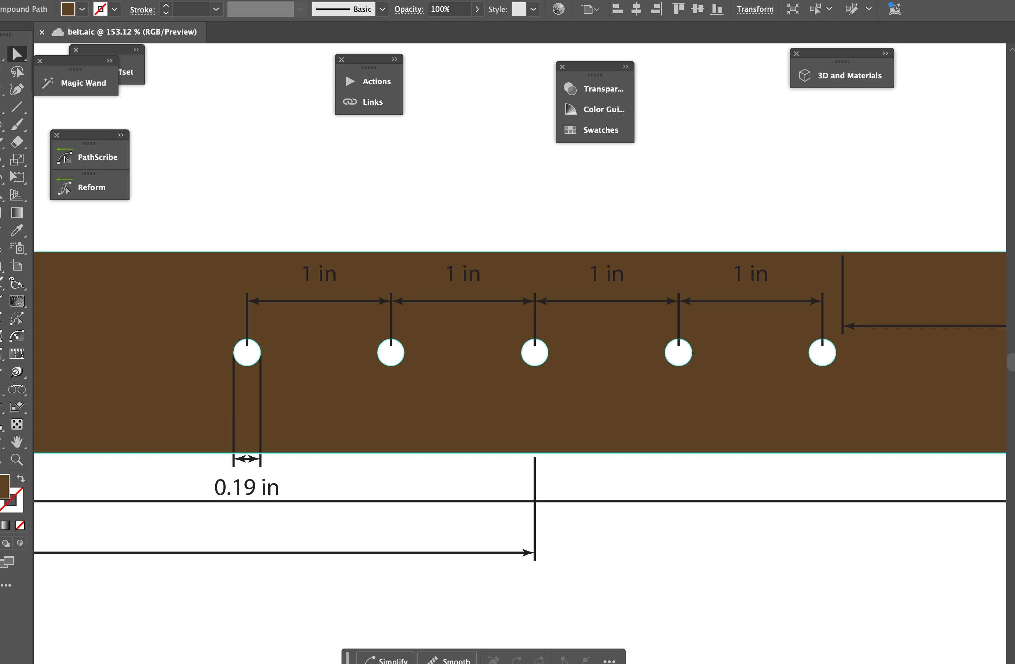The height and width of the screenshot is (664, 1015).
Task: Open the stroke color dropdown arrow
Action: 114,9
